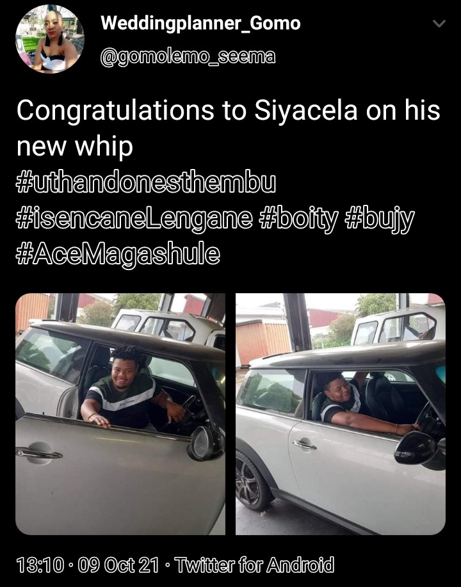This screenshot has height=587, width=461.
Task: Open the 13:10 tweet timestamp
Action: (x=40, y=565)
